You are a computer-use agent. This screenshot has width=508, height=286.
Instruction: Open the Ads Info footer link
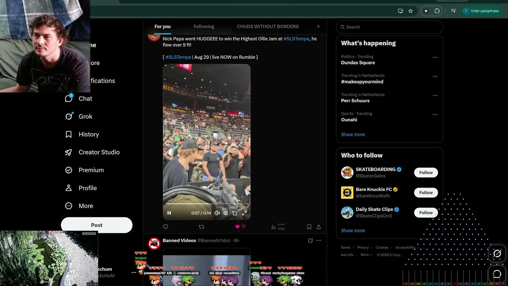click(347, 255)
